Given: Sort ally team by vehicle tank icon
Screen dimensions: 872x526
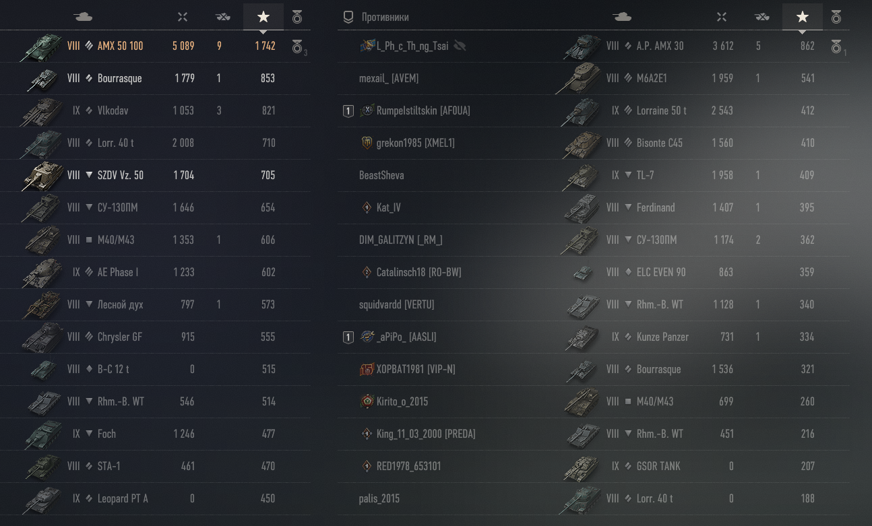Looking at the screenshot, I should point(82,17).
